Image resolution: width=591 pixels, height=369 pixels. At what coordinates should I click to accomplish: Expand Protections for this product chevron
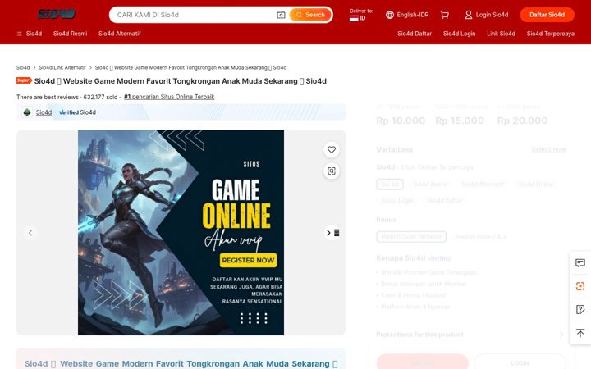[x=561, y=335]
